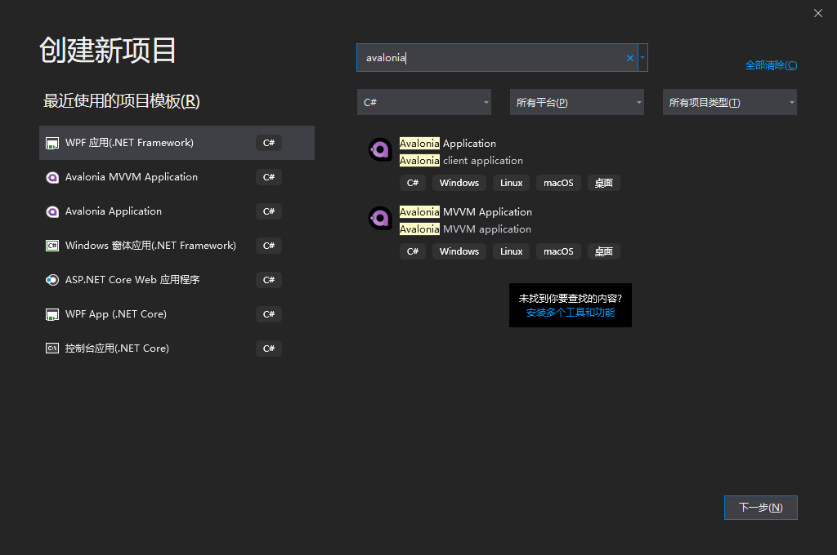This screenshot has width=837, height=555.
Task: Click C# tag beside ASP.NET Core Web 应用程序
Action: (268, 280)
